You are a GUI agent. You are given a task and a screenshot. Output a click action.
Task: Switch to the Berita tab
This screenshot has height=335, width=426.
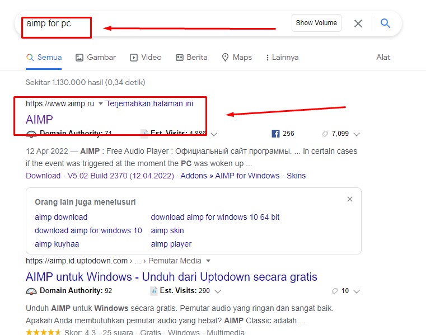(191, 57)
